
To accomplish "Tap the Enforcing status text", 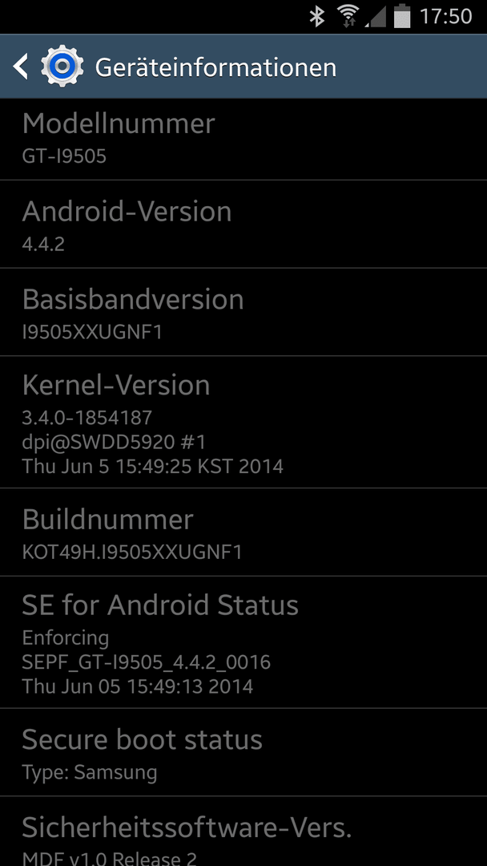I will (x=66, y=638).
